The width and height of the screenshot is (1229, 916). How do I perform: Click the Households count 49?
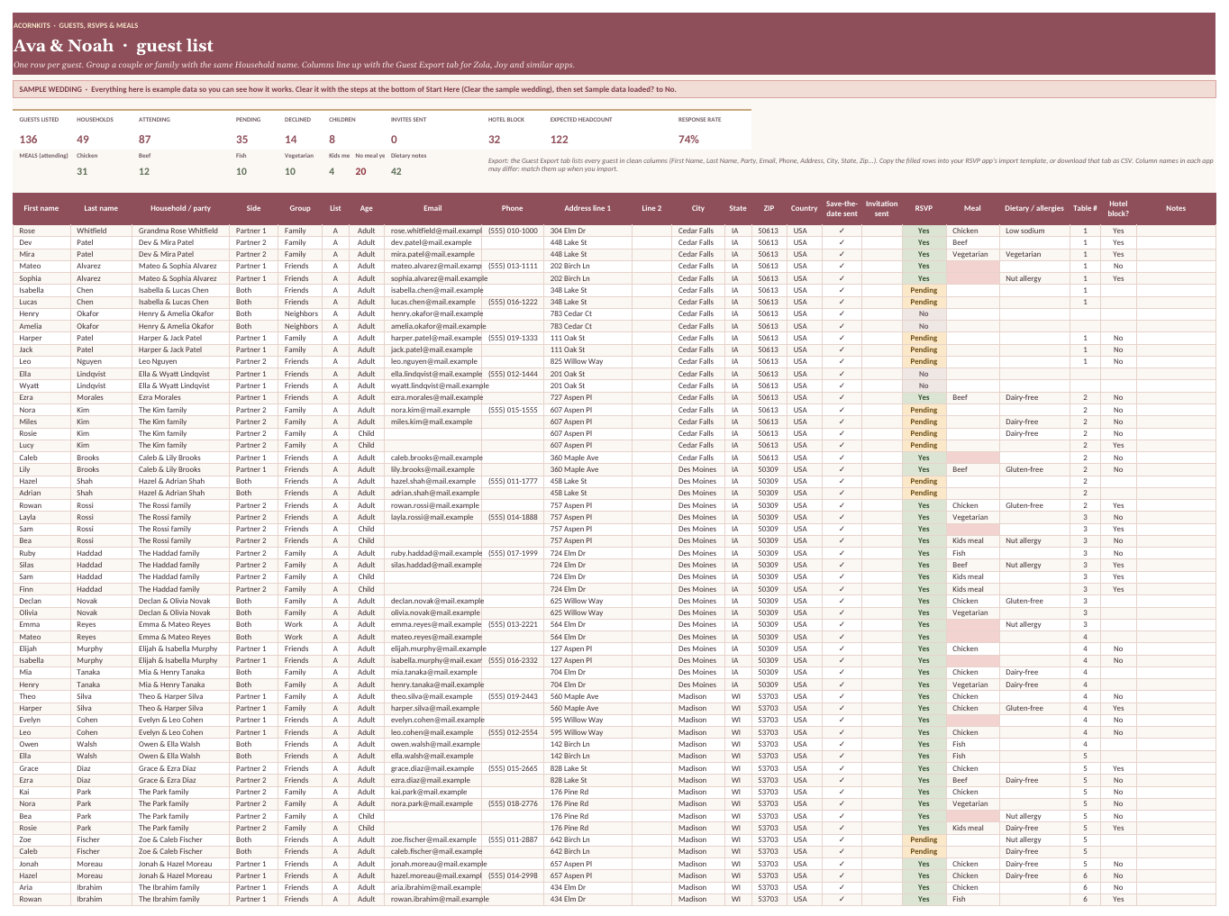[83, 140]
